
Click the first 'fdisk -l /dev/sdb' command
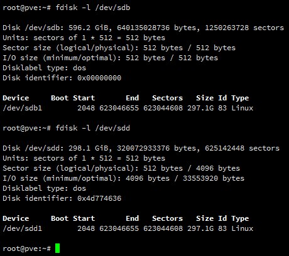pos(93,8)
